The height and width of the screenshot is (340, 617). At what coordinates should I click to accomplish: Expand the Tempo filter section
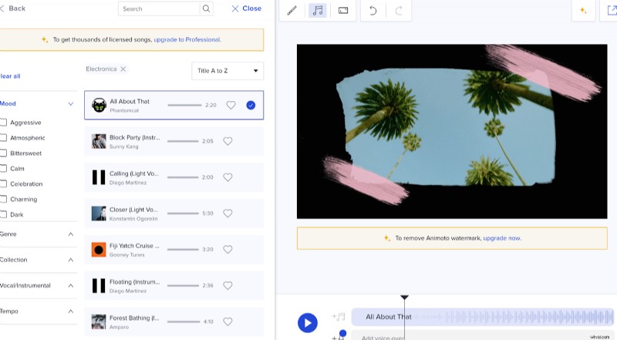tap(71, 311)
